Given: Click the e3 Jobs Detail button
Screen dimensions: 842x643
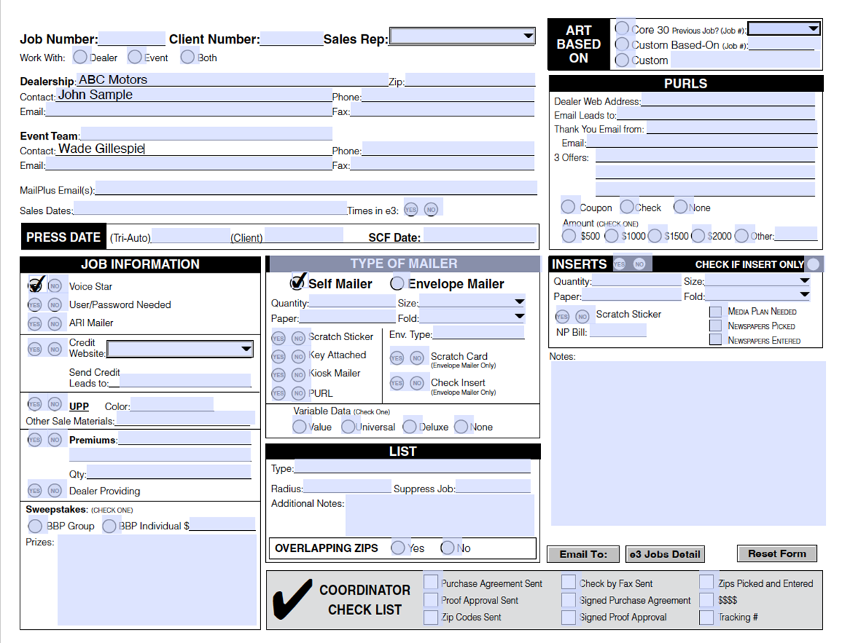Looking at the screenshot, I should pos(664,554).
